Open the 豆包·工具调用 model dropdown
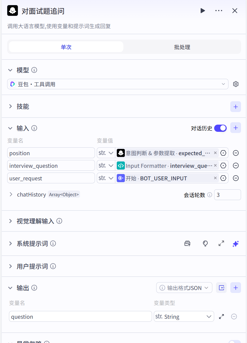This screenshot has width=247, height=343. coord(118,84)
